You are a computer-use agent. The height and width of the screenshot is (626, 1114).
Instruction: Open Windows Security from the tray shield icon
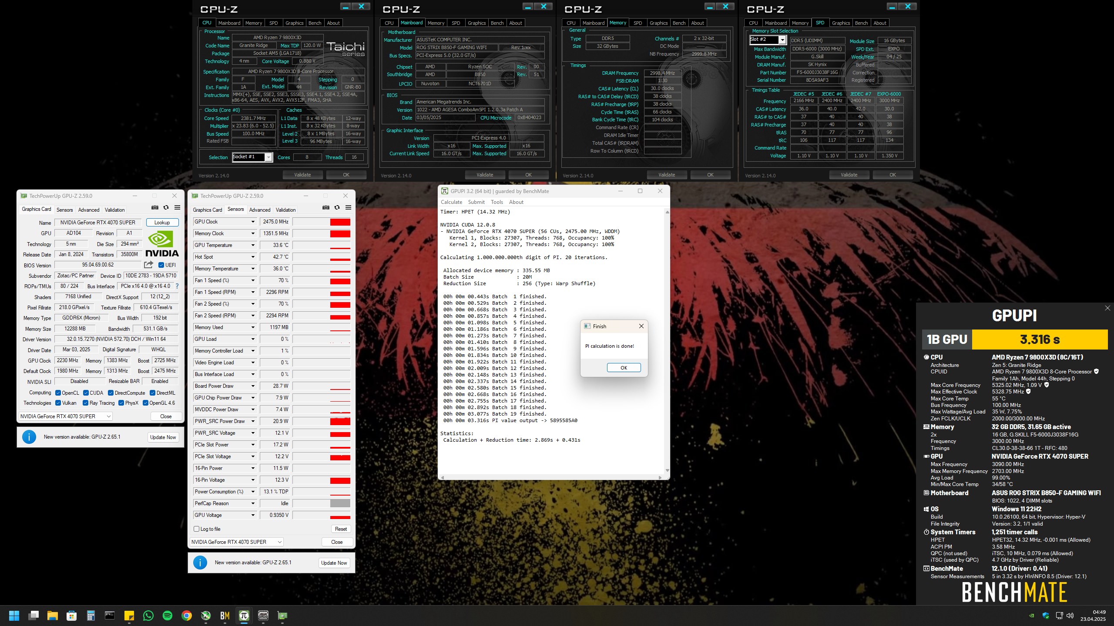point(1046,616)
